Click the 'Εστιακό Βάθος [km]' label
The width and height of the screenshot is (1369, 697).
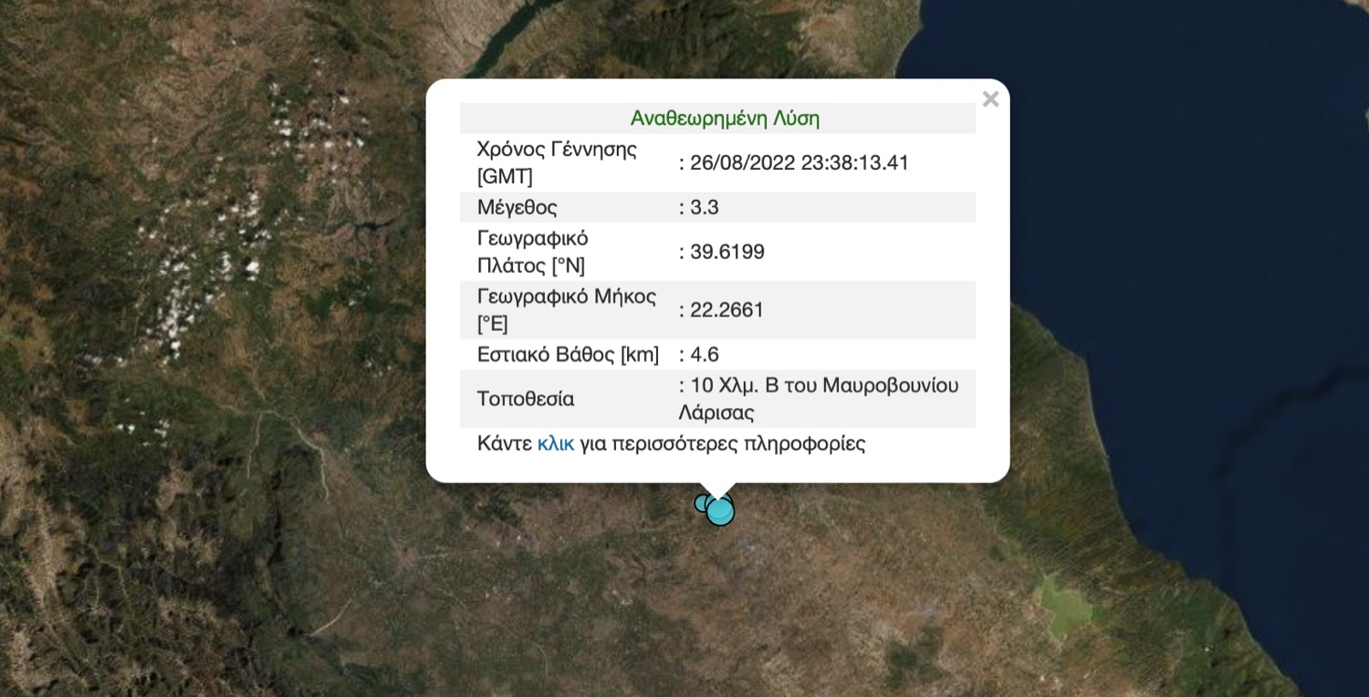point(568,355)
